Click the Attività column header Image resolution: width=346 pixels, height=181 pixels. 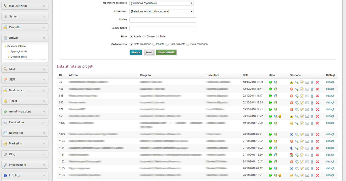[x=73, y=75]
